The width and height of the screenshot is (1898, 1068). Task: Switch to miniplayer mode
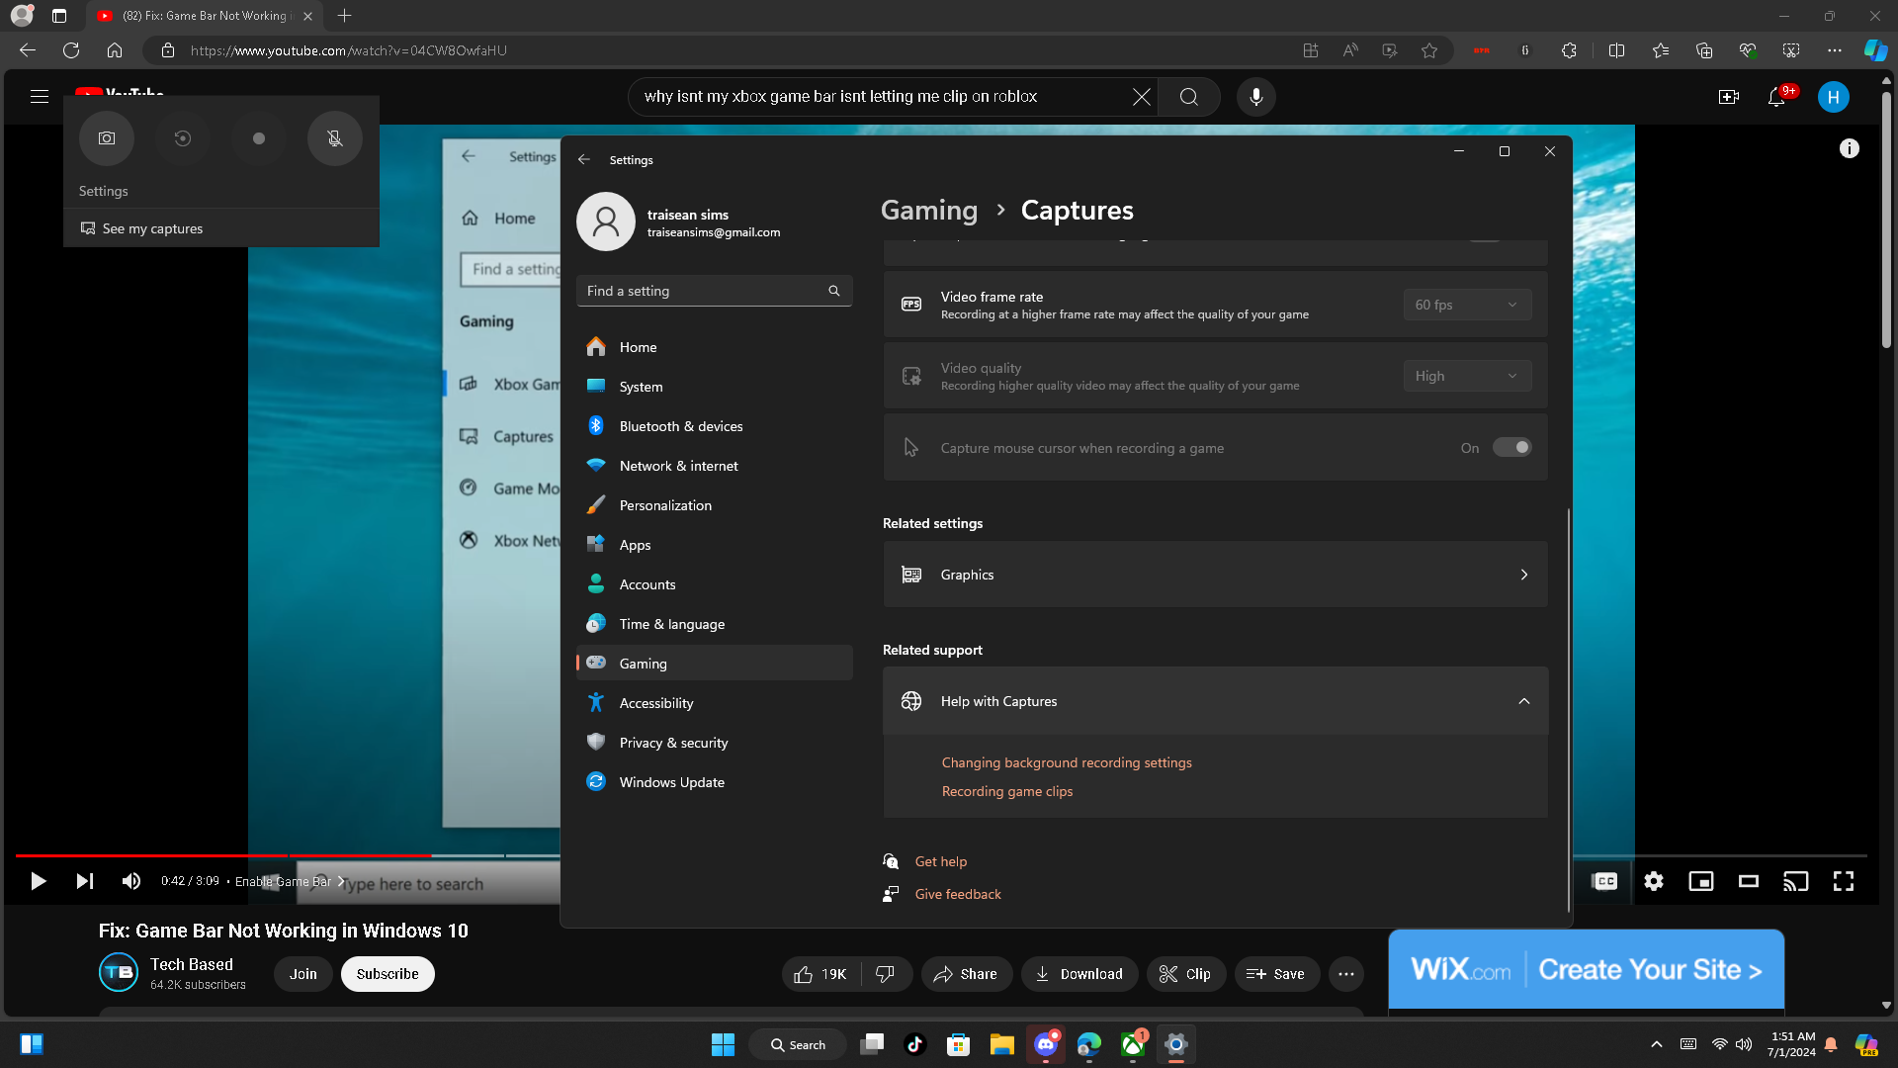point(1701,881)
